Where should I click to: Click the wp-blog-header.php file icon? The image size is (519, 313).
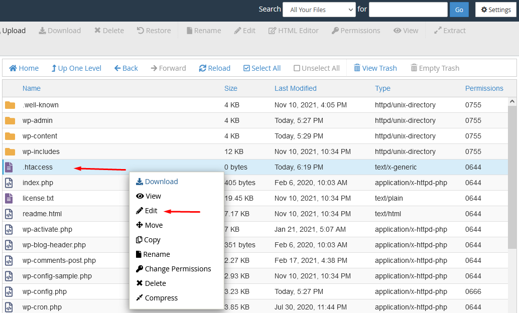pyautogui.click(x=9, y=245)
